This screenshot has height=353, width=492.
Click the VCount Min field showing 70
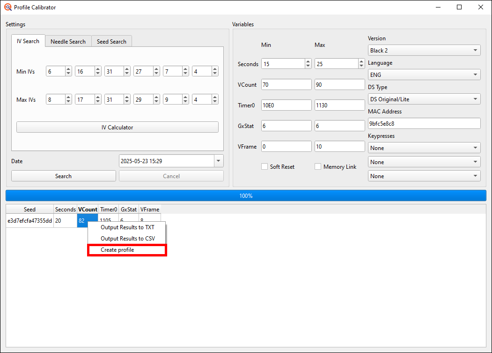286,84
